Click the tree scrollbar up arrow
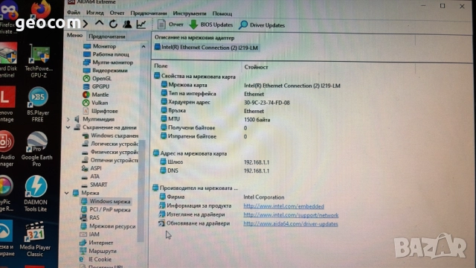This screenshot has height=268, width=476. coord(144,46)
